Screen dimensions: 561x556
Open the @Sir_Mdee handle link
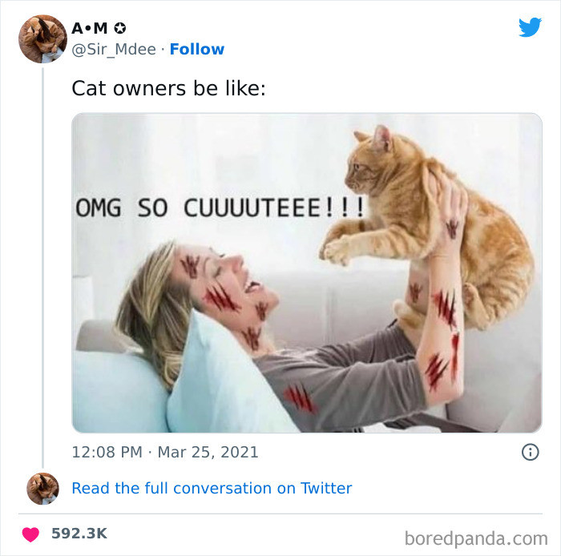(x=114, y=50)
